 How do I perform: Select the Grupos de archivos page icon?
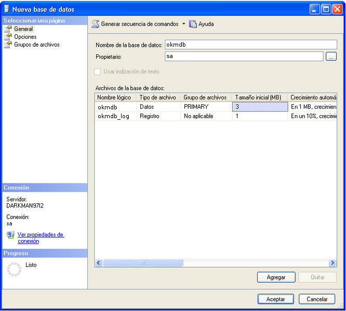(x=8, y=45)
